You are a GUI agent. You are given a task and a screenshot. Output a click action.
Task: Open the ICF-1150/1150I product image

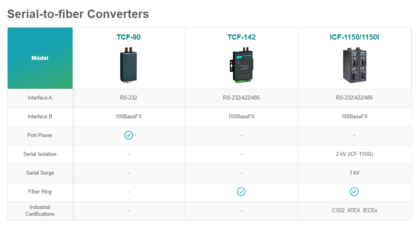(354, 65)
